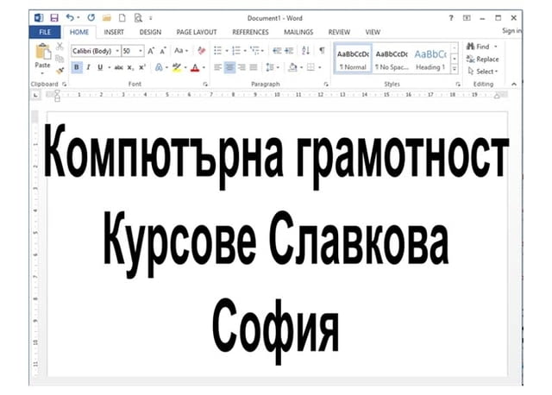Toggle Show paragraph marks button
The image size is (552, 395).
click(x=322, y=51)
